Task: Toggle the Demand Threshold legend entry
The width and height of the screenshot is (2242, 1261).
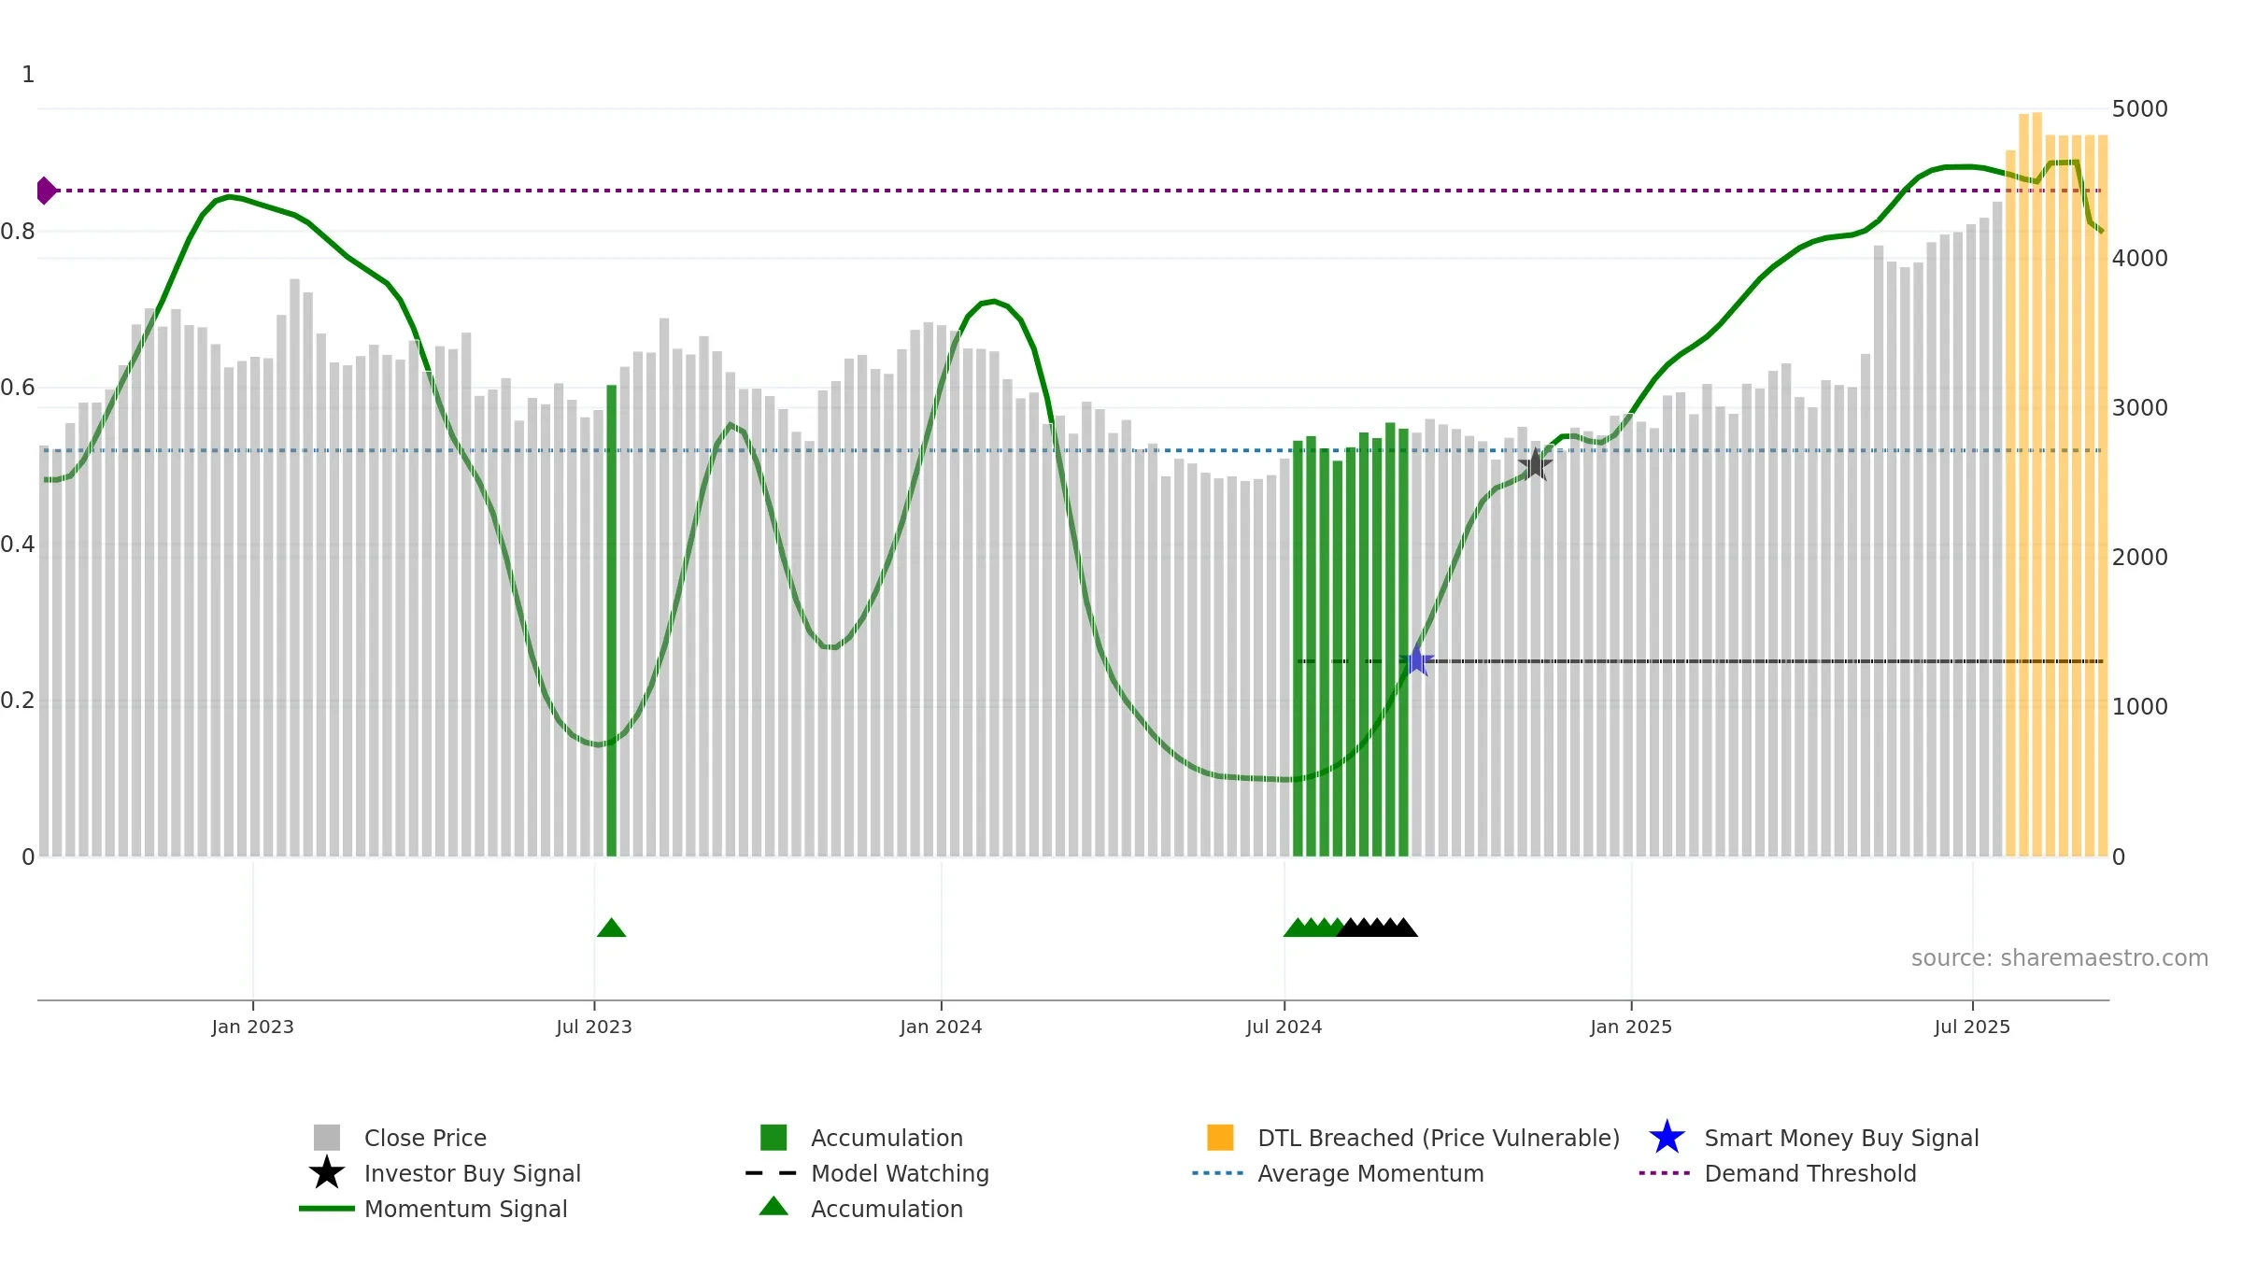Action: pos(1778,1173)
